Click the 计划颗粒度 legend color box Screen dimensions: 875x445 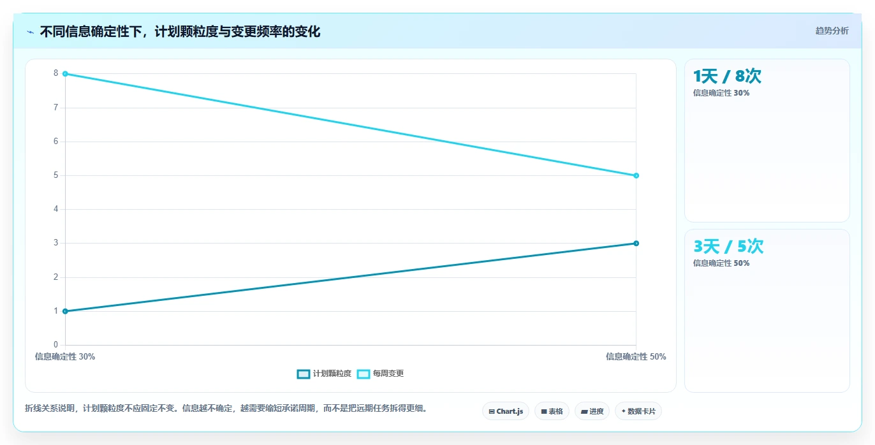[x=304, y=374]
